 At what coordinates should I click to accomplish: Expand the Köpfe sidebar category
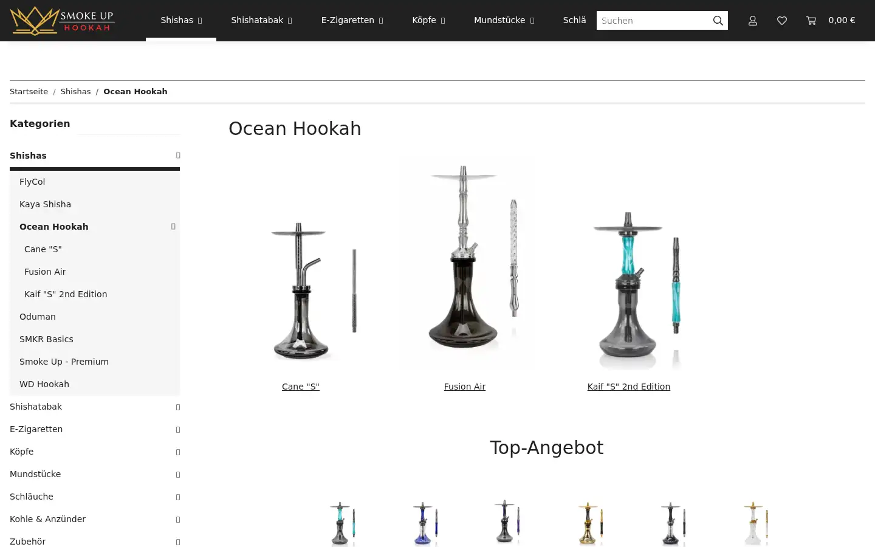(178, 452)
